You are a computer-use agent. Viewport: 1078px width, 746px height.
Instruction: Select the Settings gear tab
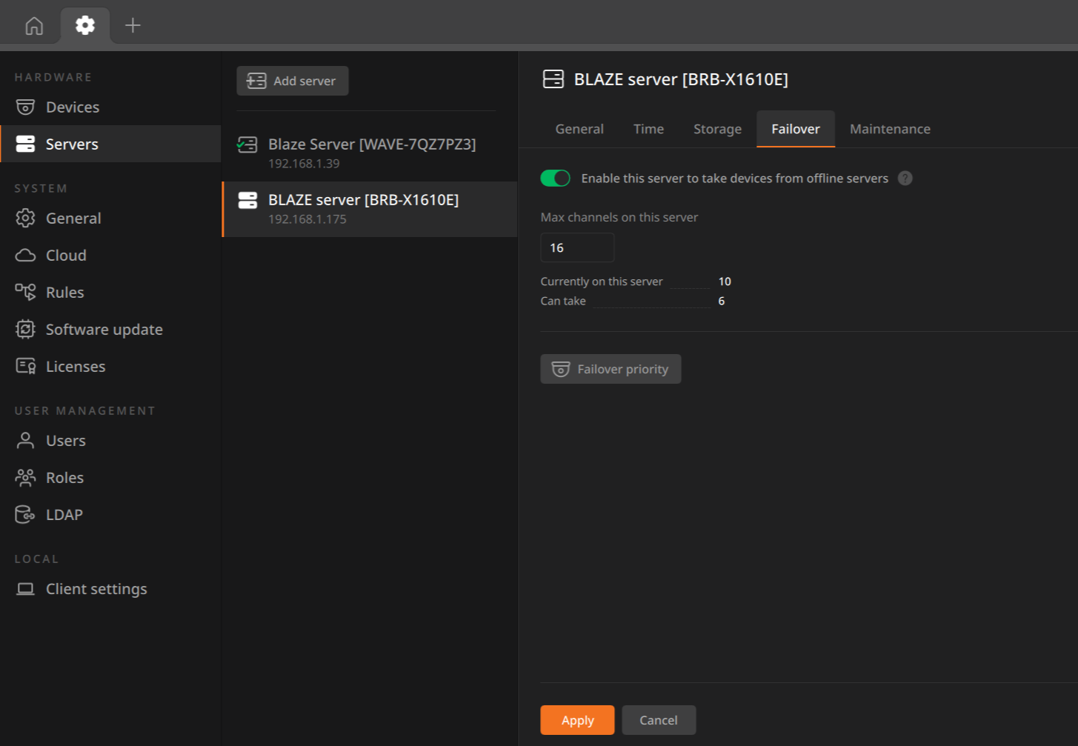click(x=85, y=25)
